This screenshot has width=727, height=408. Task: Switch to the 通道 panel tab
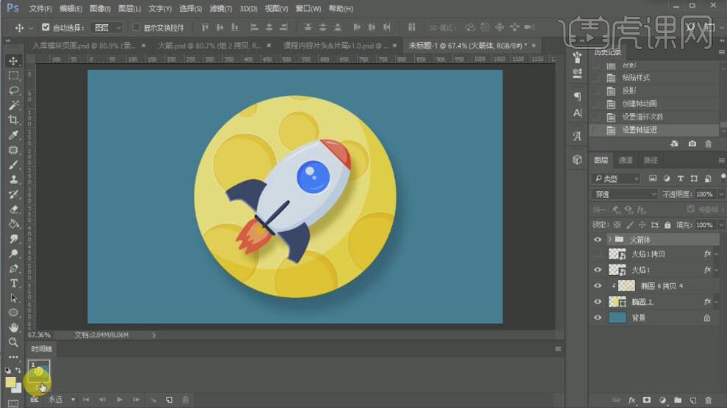tap(625, 160)
